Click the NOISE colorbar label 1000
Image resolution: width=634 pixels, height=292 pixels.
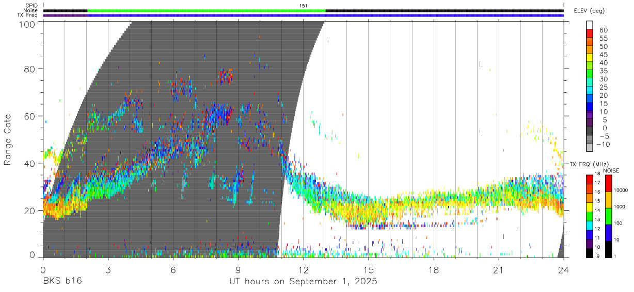point(620,207)
